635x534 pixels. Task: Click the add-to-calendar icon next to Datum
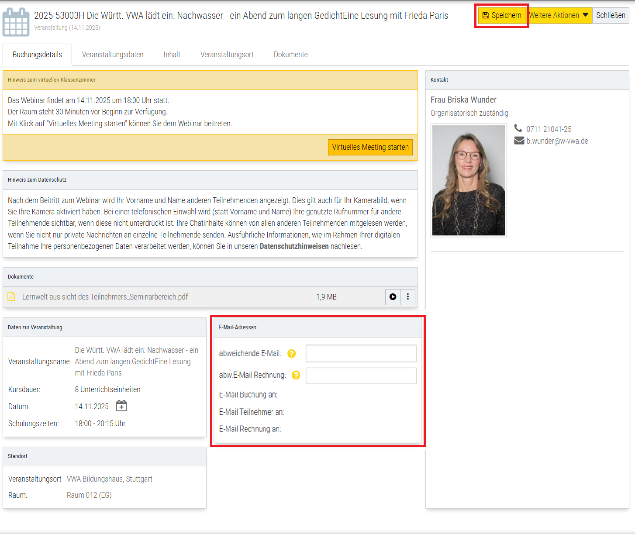point(121,406)
